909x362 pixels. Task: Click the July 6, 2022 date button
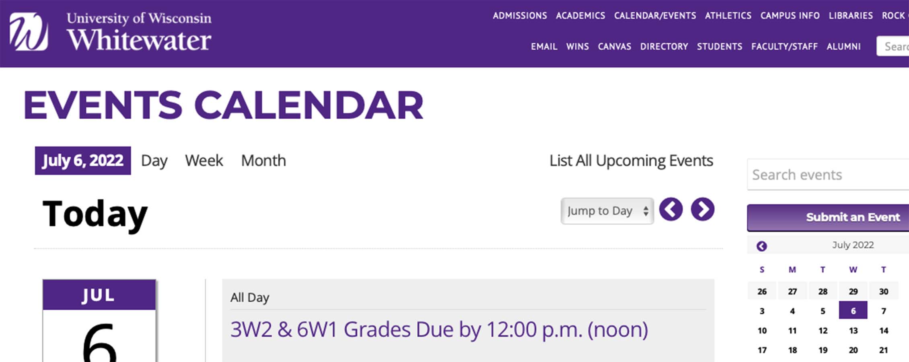pyautogui.click(x=83, y=160)
